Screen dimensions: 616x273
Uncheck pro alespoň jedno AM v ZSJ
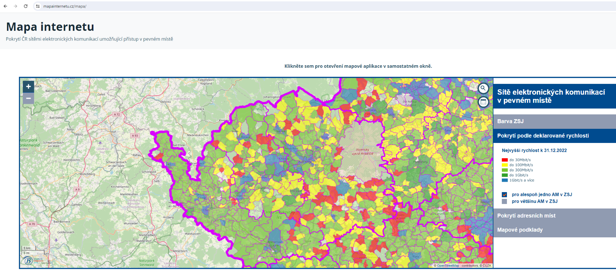504,195
